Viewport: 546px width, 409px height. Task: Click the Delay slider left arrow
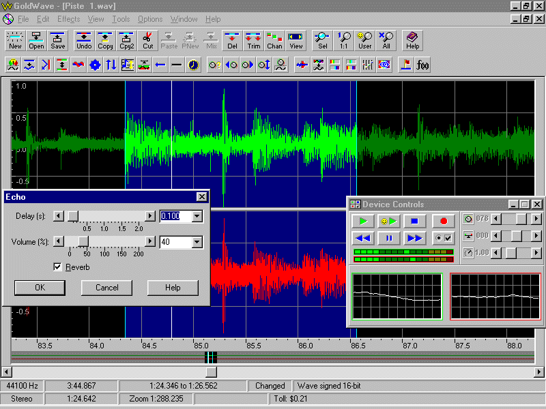[59, 216]
